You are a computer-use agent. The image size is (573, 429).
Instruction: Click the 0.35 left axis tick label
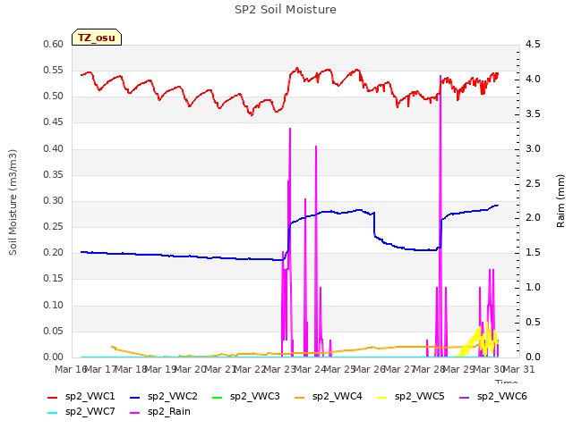click(x=54, y=175)
